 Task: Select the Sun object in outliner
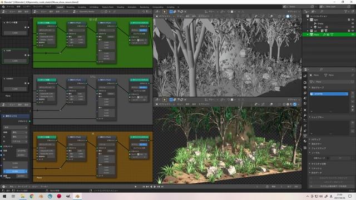coord(319,27)
